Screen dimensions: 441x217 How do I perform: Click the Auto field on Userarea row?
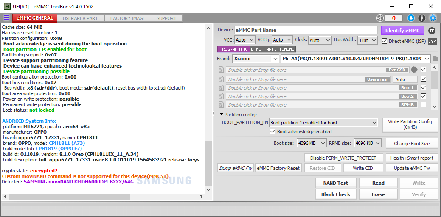(x=405, y=79)
